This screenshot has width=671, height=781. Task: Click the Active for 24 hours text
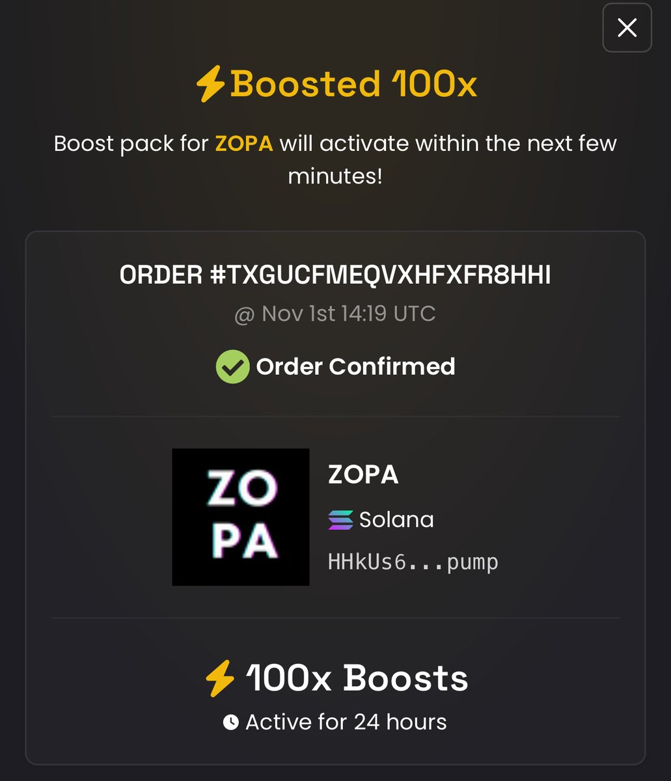(x=346, y=722)
